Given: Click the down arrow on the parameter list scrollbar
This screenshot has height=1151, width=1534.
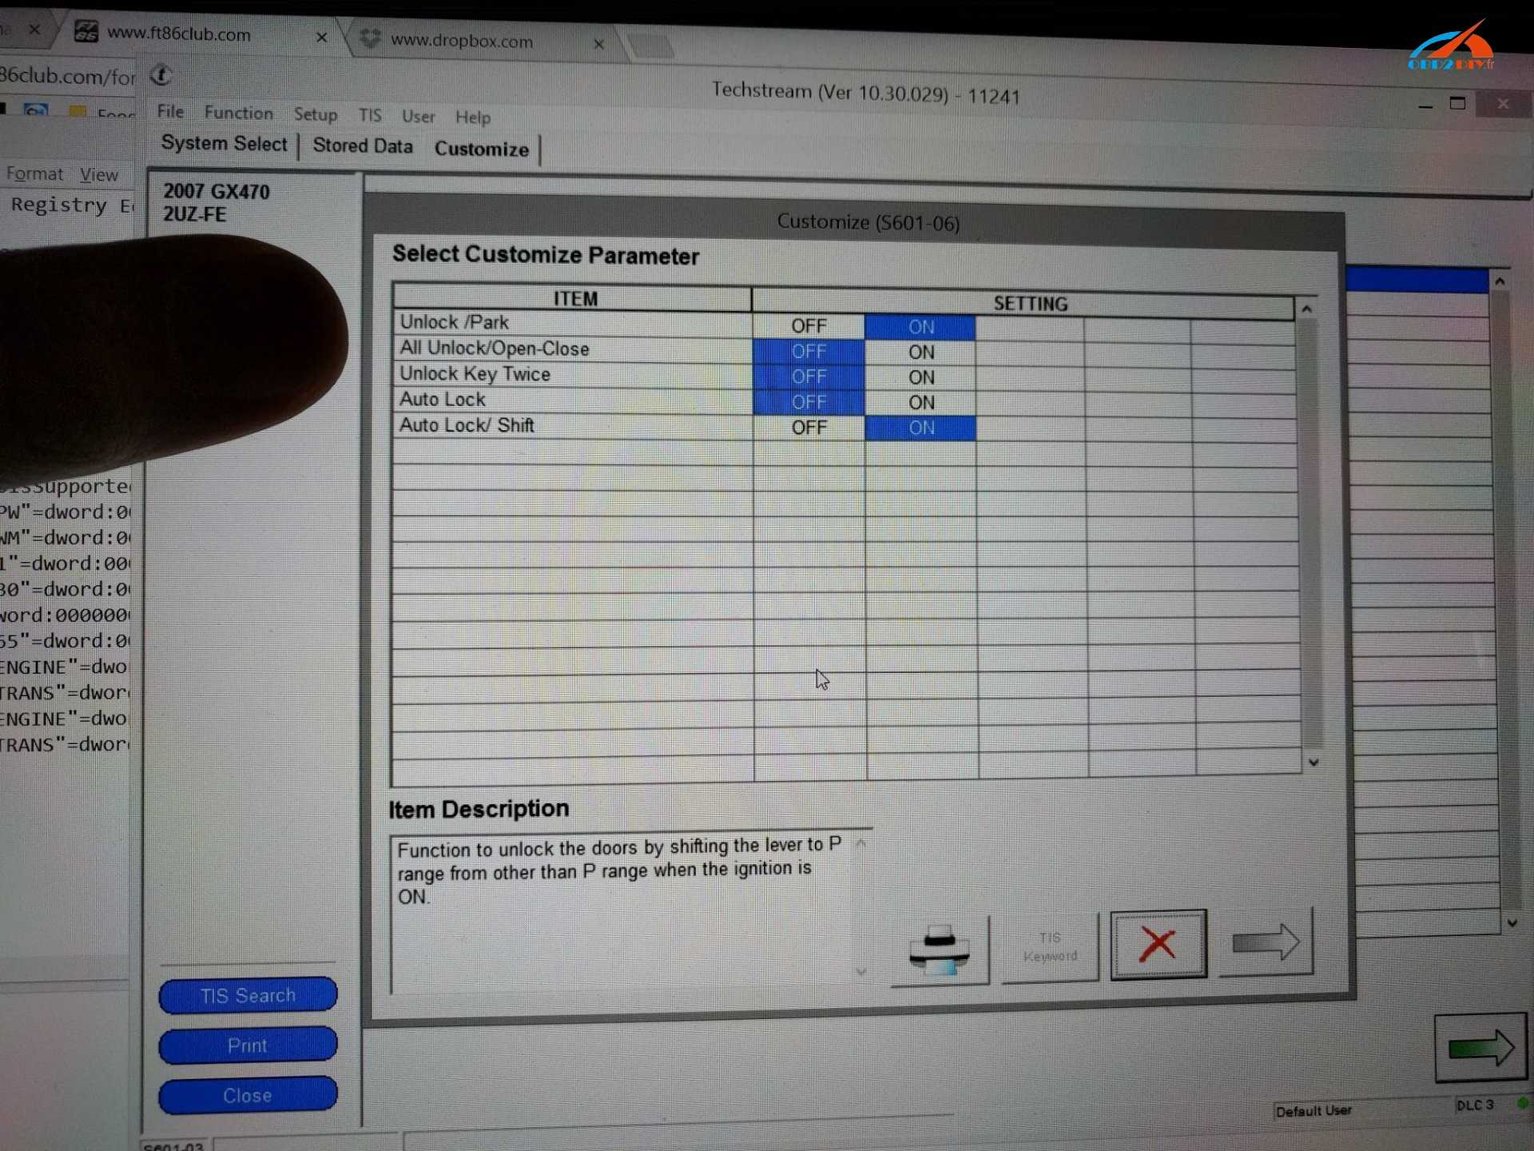Looking at the screenshot, I should click(x=1313, y=763).
